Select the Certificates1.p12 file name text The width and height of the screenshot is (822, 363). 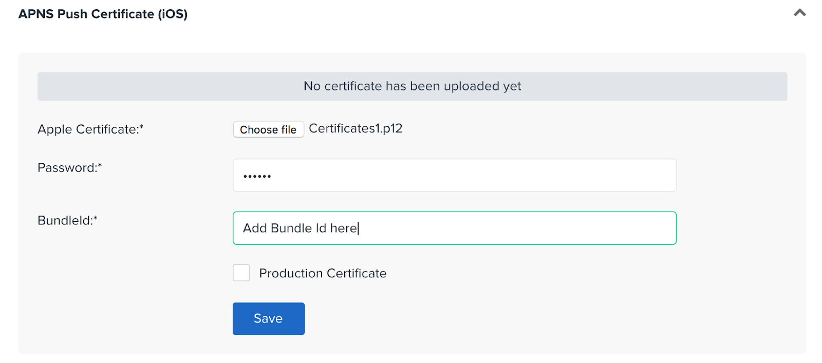point(356,128)
